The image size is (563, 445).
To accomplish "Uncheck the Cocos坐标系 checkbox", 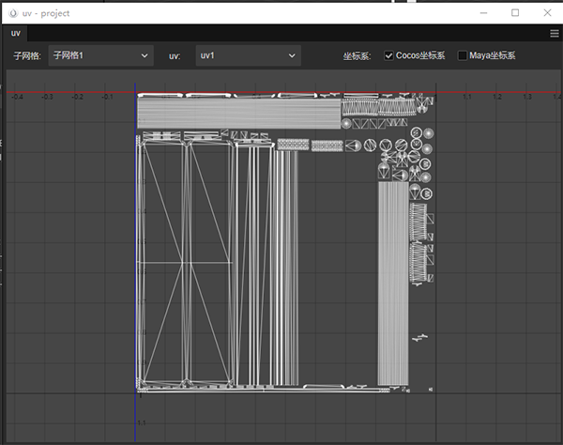I will pyautogui.click(x=388, y=56).
